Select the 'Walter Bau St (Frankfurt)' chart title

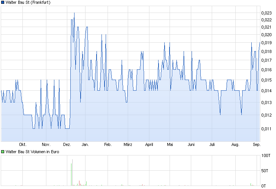pos(28,2)
